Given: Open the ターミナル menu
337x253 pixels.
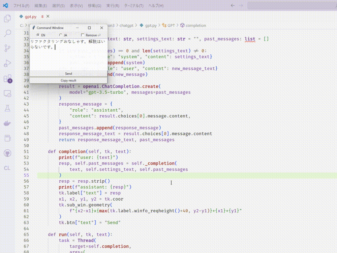Looking at the screenshot, I should click(134, 6).
